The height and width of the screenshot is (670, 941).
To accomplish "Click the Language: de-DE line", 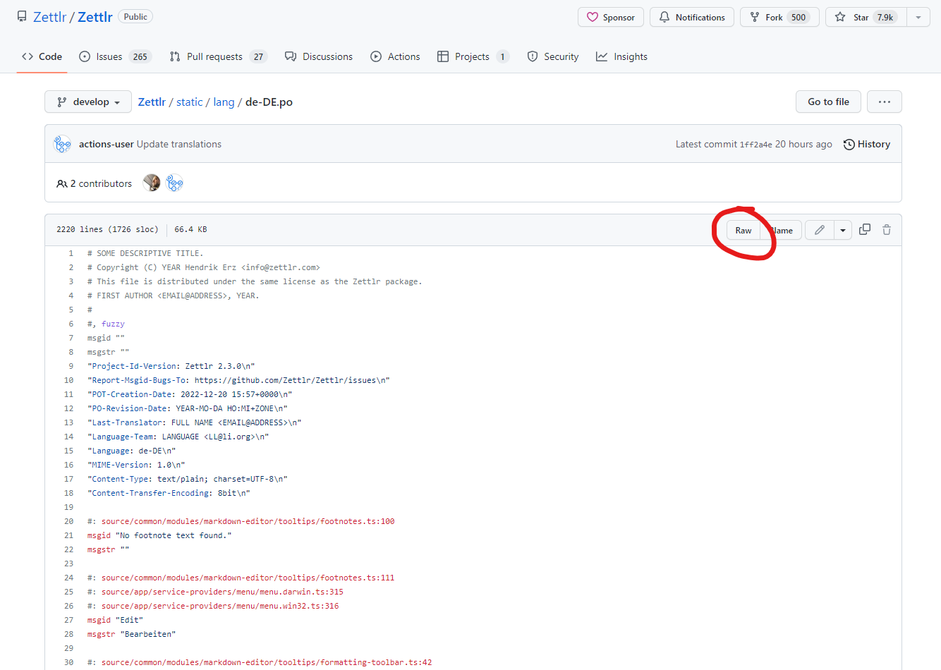I will pyautogui.click(x=131, y=451).
